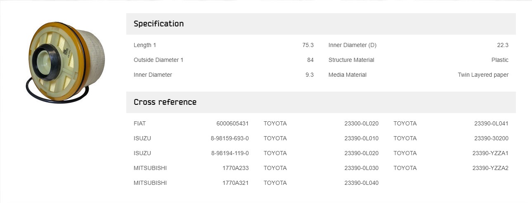Image resolution: width=532 pixels, height=203 pixels.
Task: Select TOYOTA part number 23390-YZZA1
Action: pyautogui.click(x=490, y=153)
